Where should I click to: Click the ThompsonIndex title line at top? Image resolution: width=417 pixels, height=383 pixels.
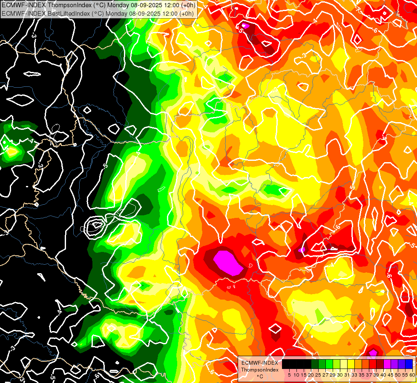tap(99, 5)
